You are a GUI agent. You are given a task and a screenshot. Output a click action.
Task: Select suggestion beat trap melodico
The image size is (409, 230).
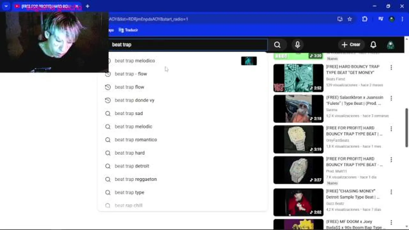[x=183, y=61]
